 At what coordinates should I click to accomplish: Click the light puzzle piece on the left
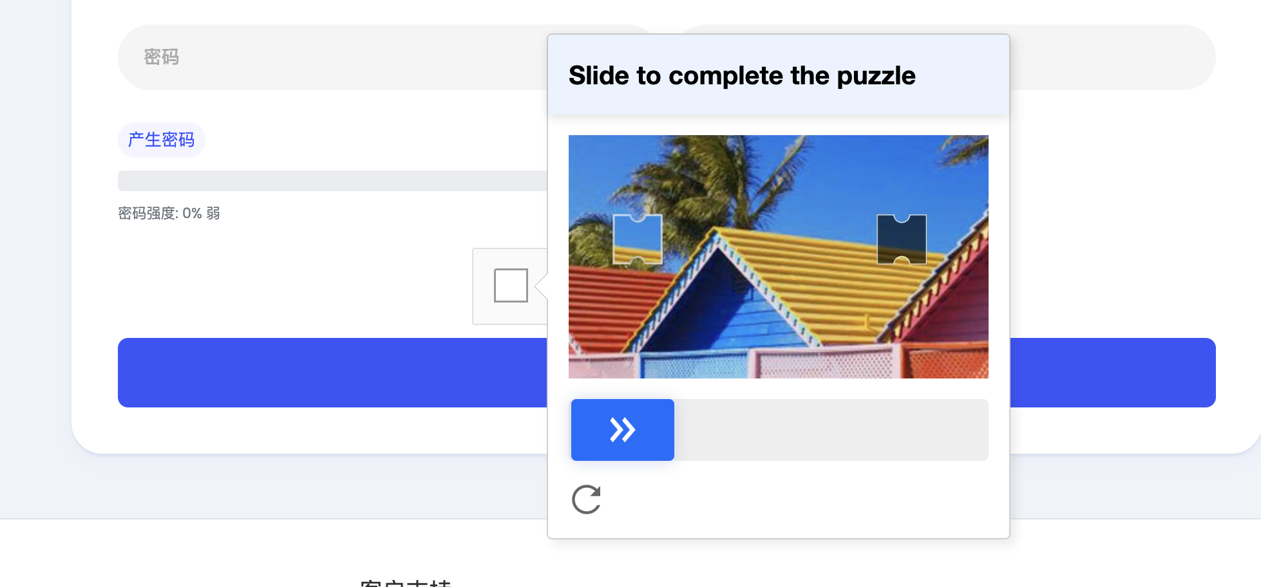coord(637,239)
